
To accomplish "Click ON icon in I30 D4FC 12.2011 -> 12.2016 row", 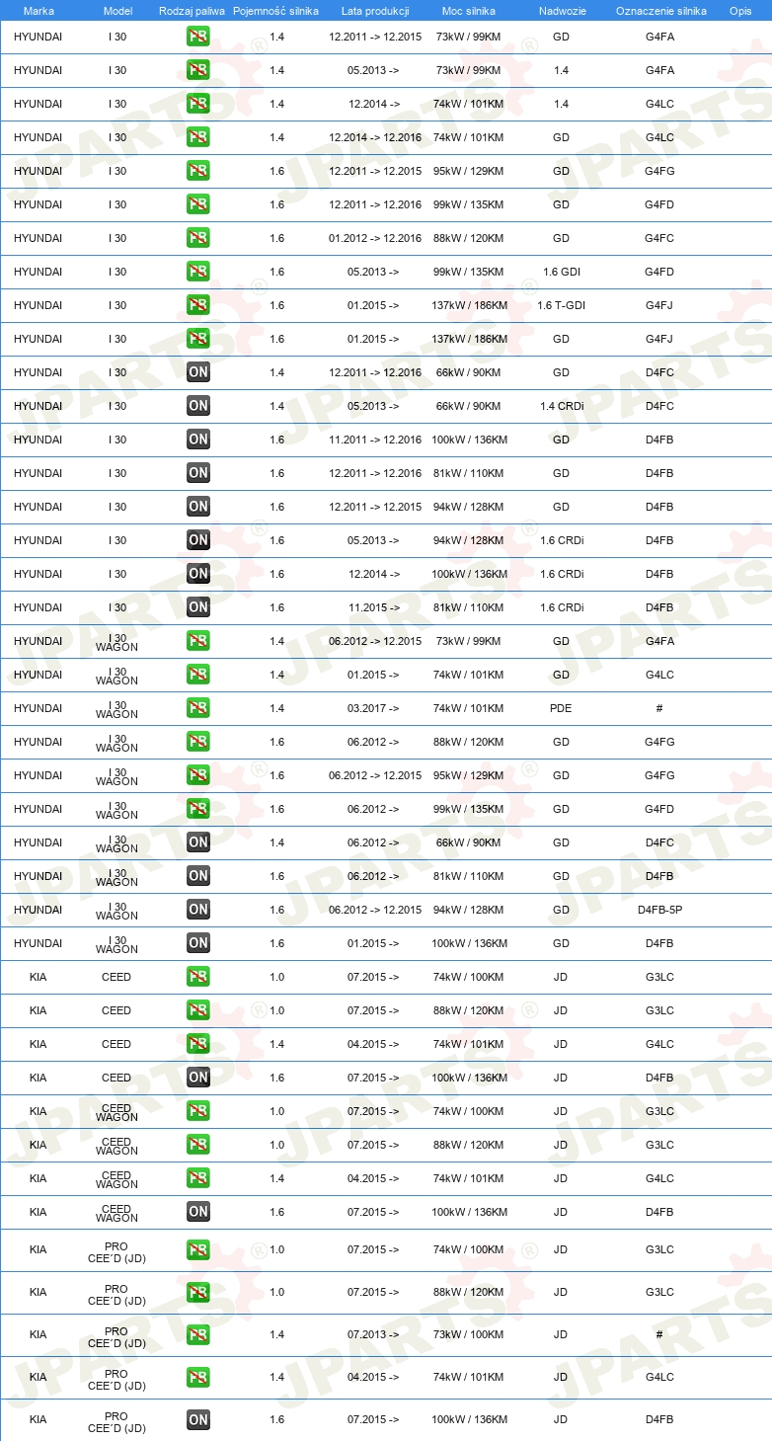I will tap(198, 372).
